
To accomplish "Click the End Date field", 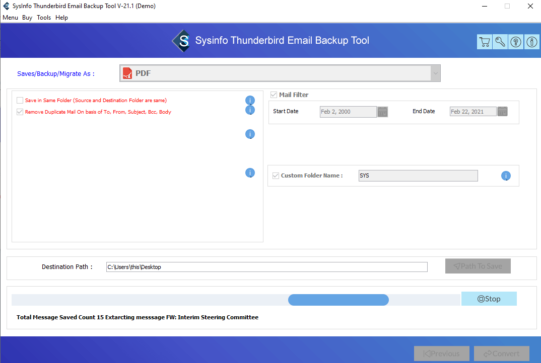I will tap(473, 112).
